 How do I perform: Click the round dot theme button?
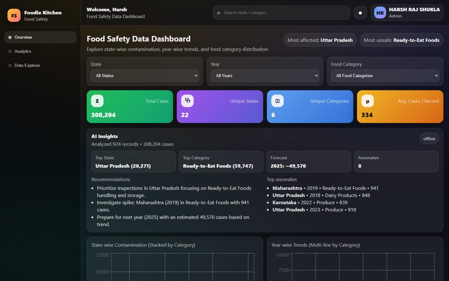(x=360, y=13)
